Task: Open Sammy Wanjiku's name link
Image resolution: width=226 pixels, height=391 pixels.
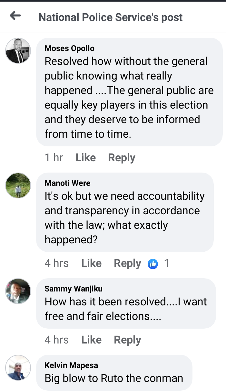Action: (74, 289)
